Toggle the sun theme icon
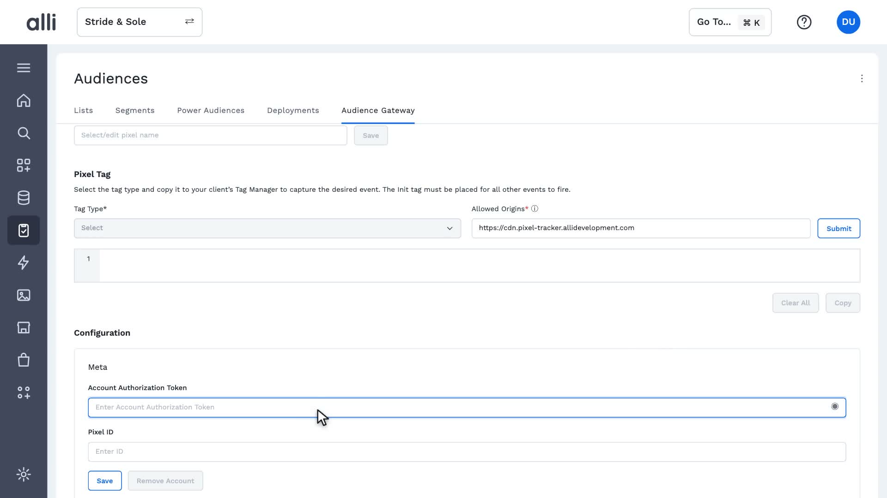The width and height of the screenshot is (887, 498). 24,474
